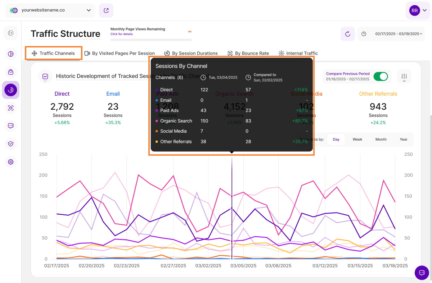Click the sidebar expand arrow icon
Viewport: 432px width, 283px height.
pos(11,33)
